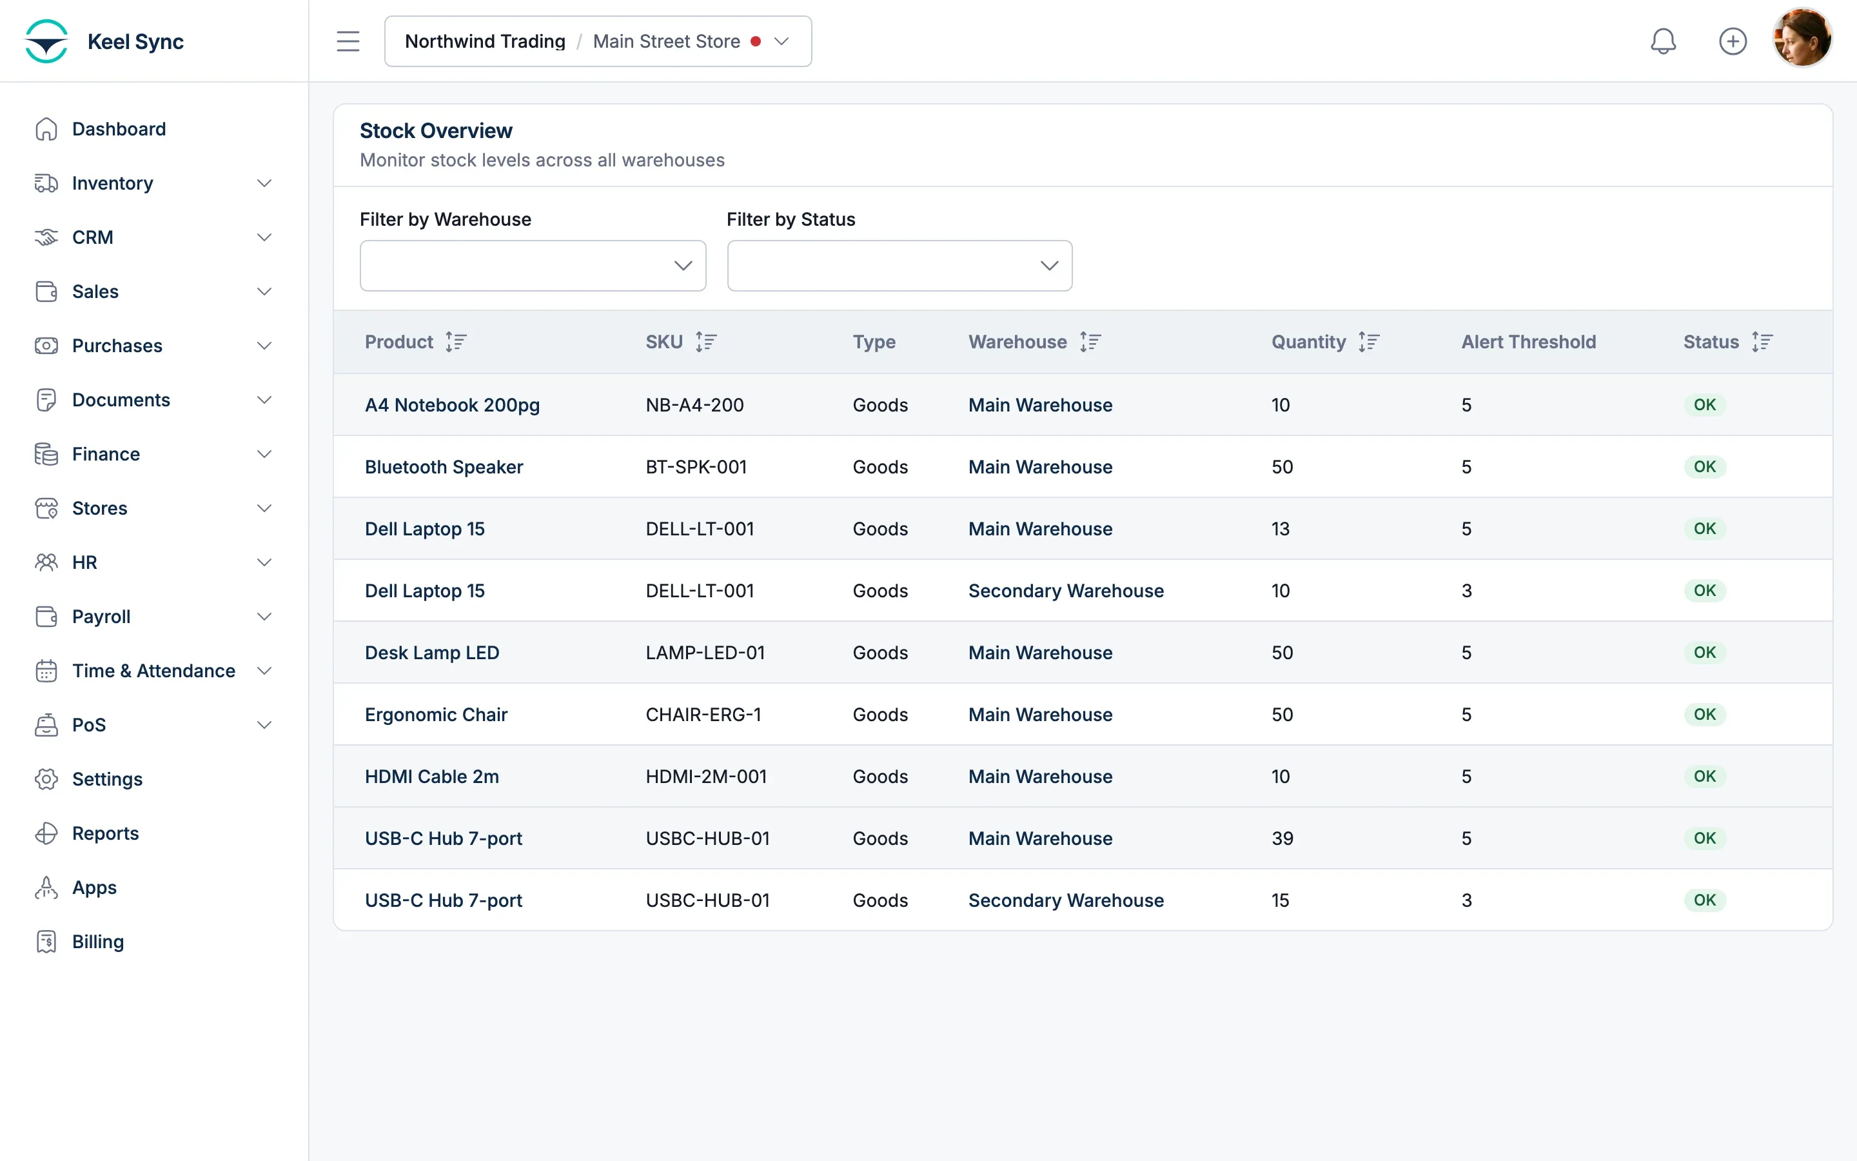Open the Bluetooth Speaker product link
Viewport: 1857px width, 1161px height.
point(444,467)
